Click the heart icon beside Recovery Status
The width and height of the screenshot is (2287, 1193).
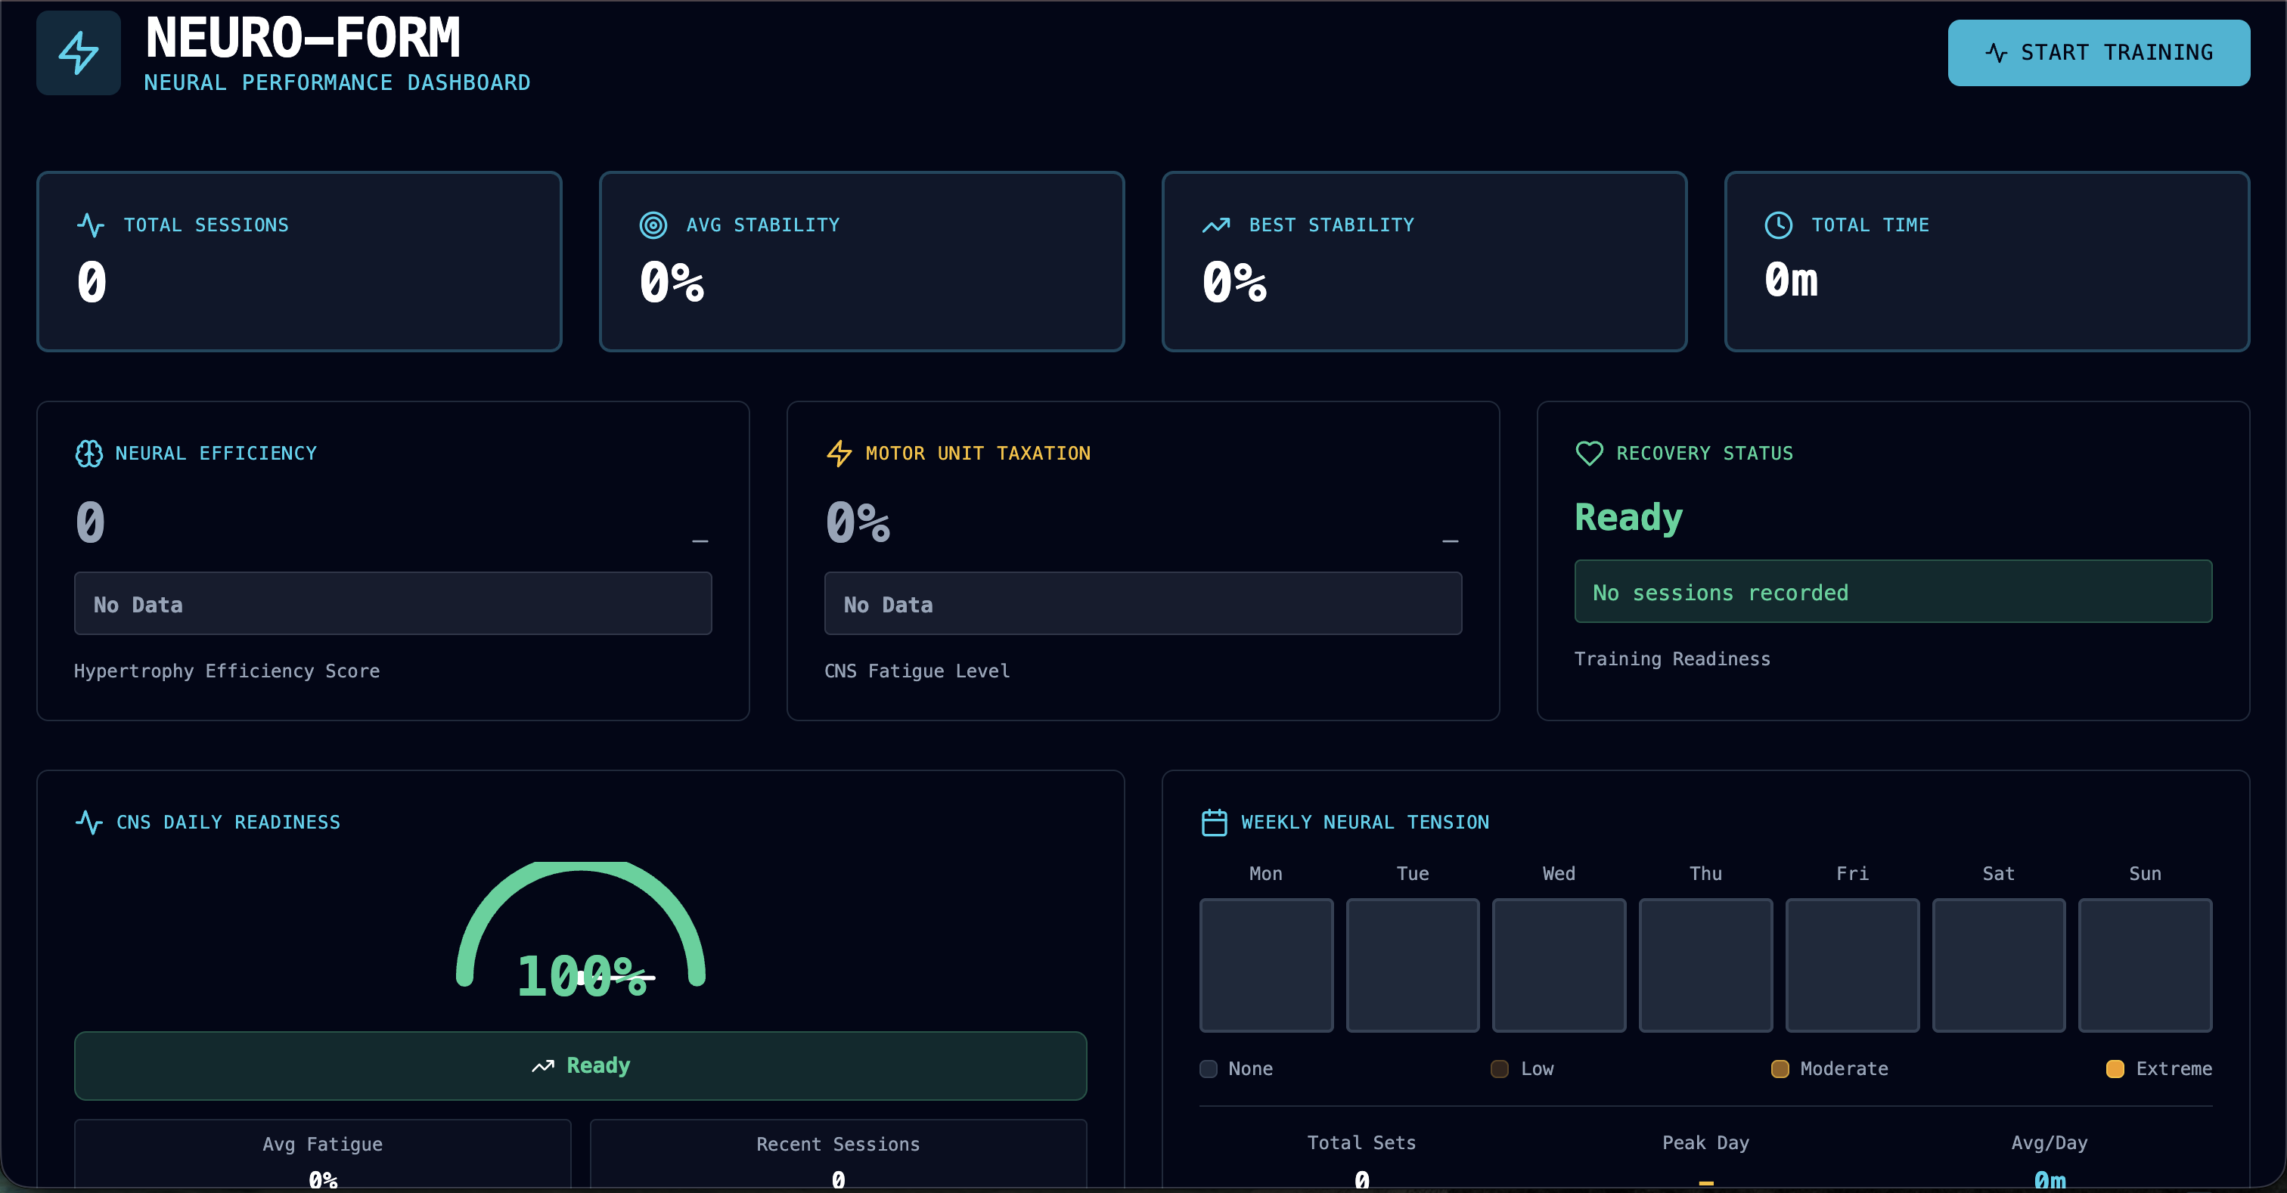point(1589,454)
